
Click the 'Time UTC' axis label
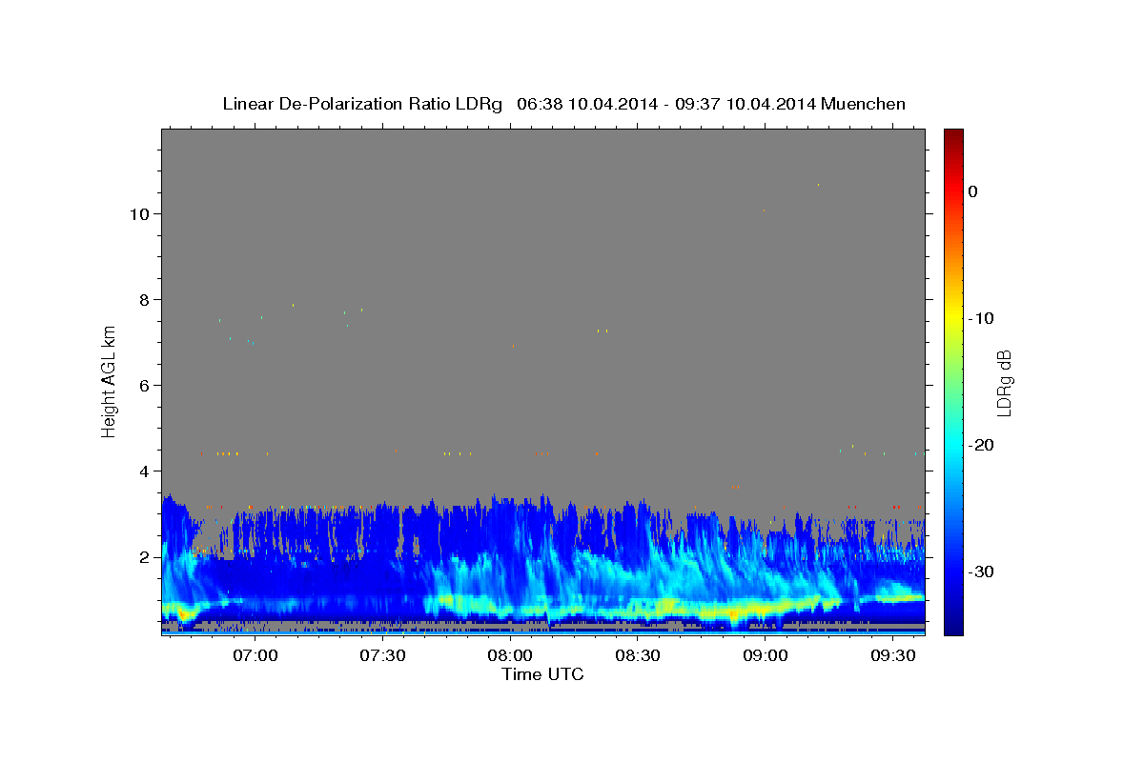(x=542, y=674)
